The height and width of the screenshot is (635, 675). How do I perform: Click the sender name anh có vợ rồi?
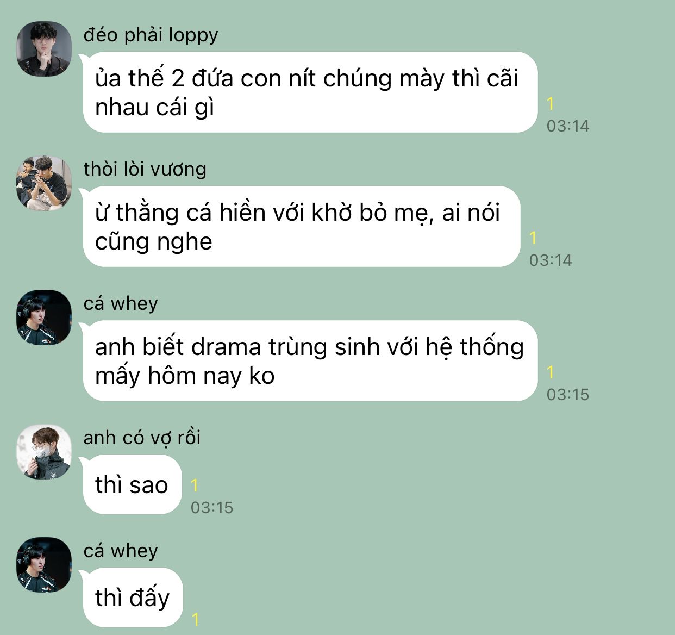click(142, 438)
